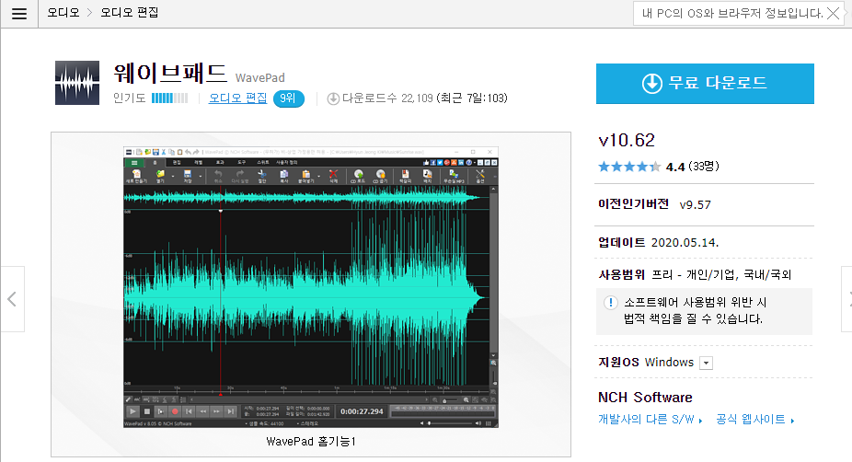Image resolution: width=852 pixels, height=462 pixels.
Task: Click 무손실 MP3 icon in WavePad ribbon
Action: pos(454,176)
